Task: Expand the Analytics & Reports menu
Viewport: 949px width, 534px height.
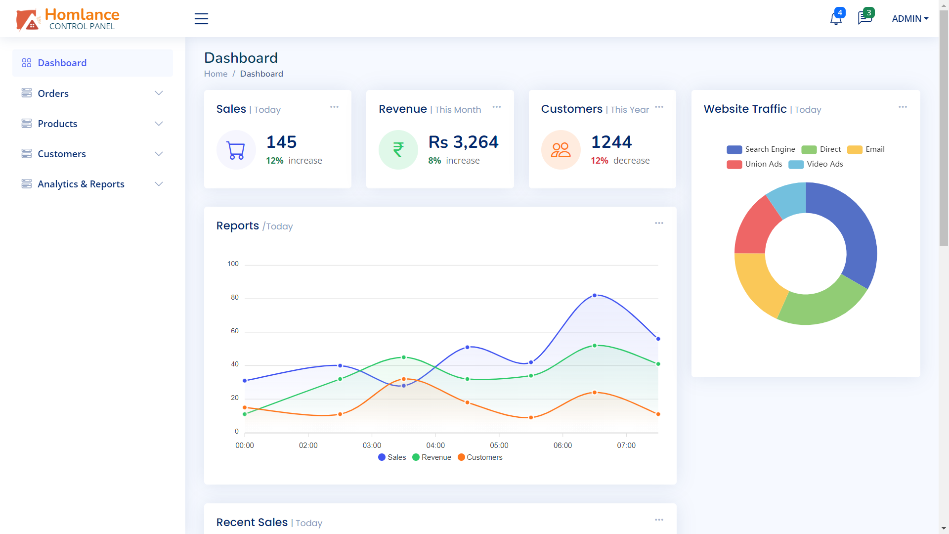Action: pos(81,183)
